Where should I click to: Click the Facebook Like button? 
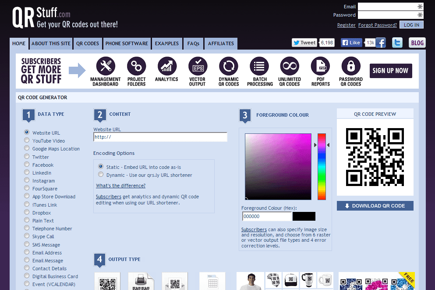pos(351,43)
